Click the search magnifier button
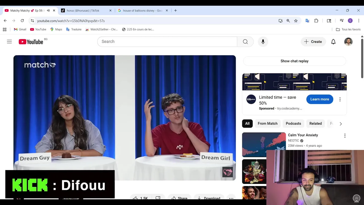Image resolution: width=364 pixels, height=205 pixels. [x=245, y=42]
